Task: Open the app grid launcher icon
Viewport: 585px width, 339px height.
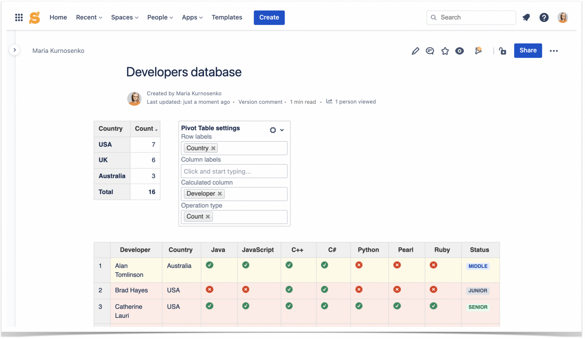Action: click(x=18, y=17)
